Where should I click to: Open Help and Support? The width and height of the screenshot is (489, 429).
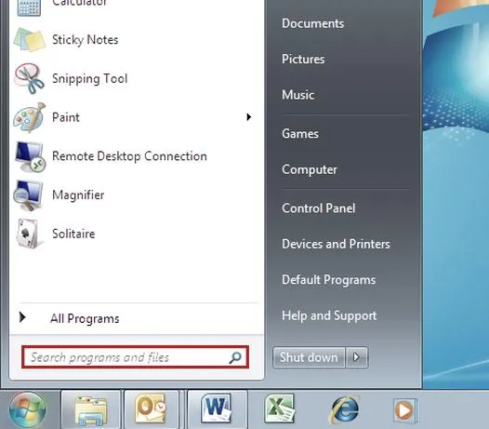point(329,315)
